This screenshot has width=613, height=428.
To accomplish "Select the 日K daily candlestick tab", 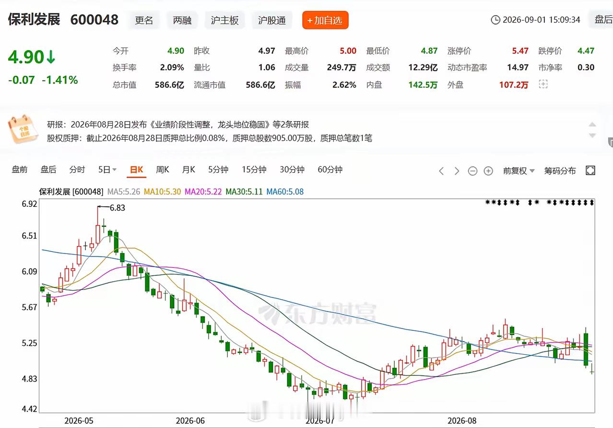I will [x=137, y=169].
